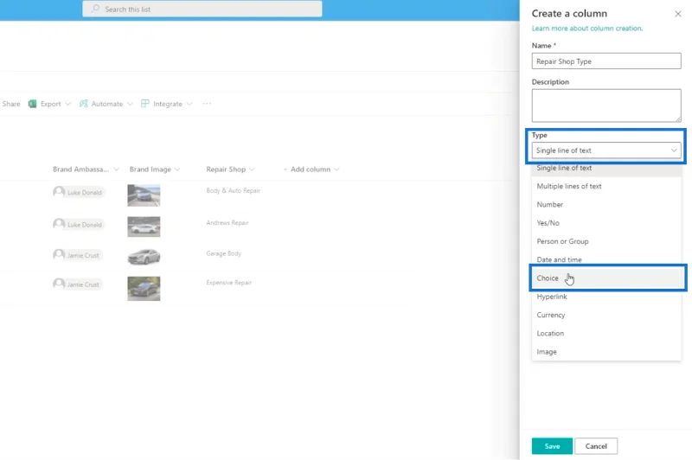Open white car thumbnail for Andrews Repair

[x=144, y=227]
